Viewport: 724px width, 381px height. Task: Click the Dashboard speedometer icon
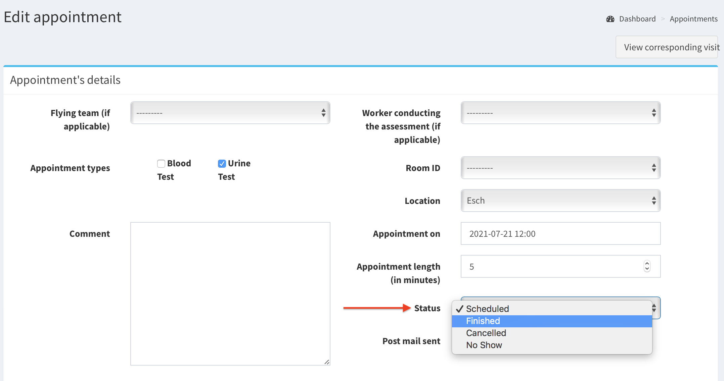pos(610,19)
